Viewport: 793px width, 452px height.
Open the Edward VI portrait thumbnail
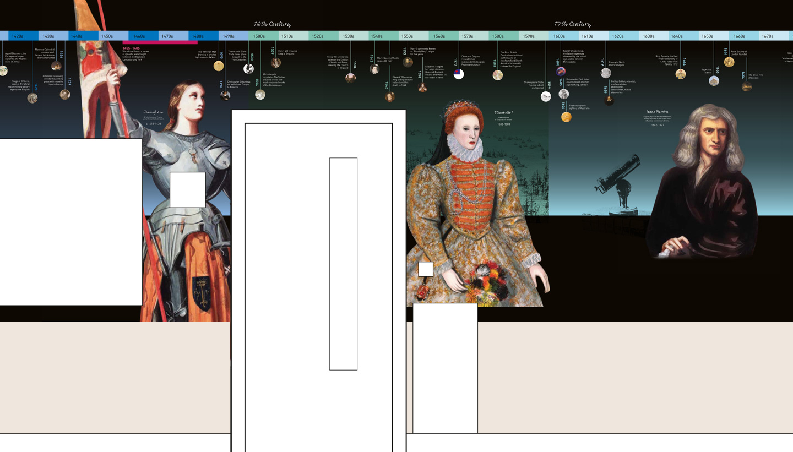coord(390,97)
